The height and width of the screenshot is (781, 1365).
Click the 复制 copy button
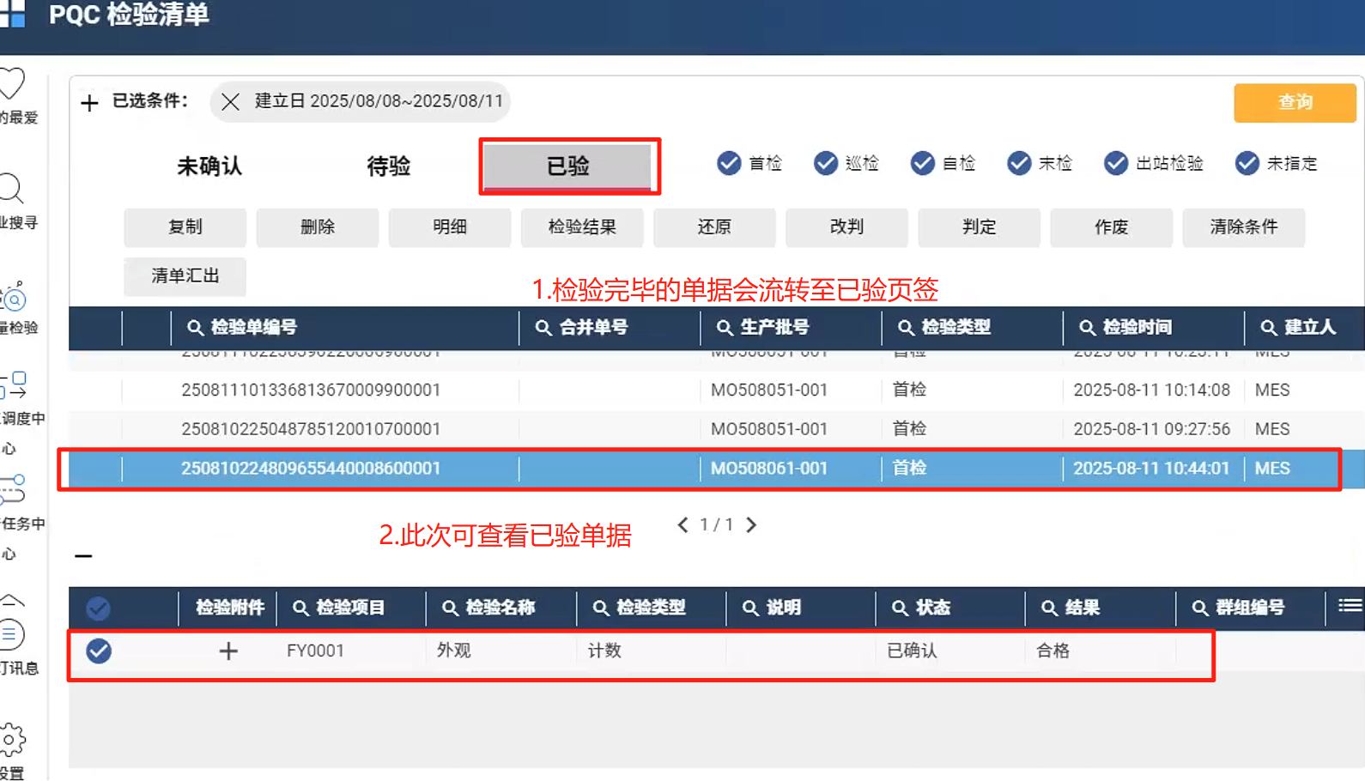point(185,227)
